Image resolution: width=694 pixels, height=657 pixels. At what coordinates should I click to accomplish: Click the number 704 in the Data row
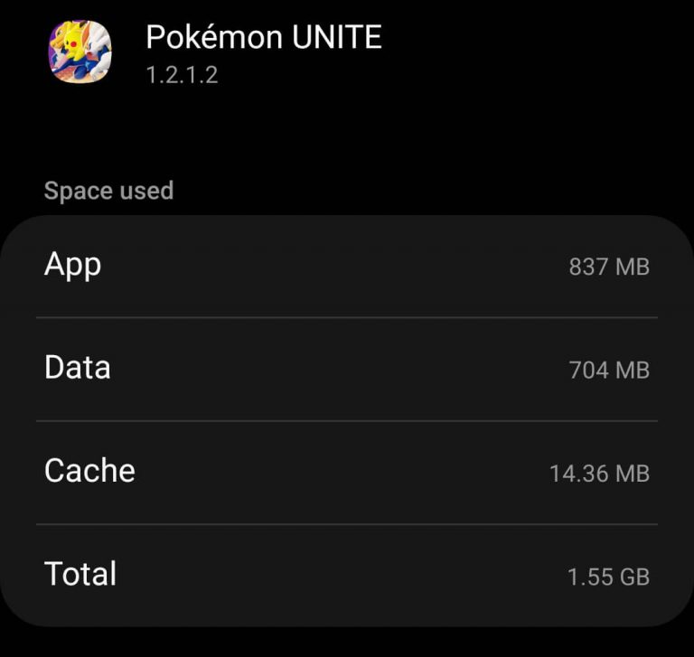coord(587,370)
